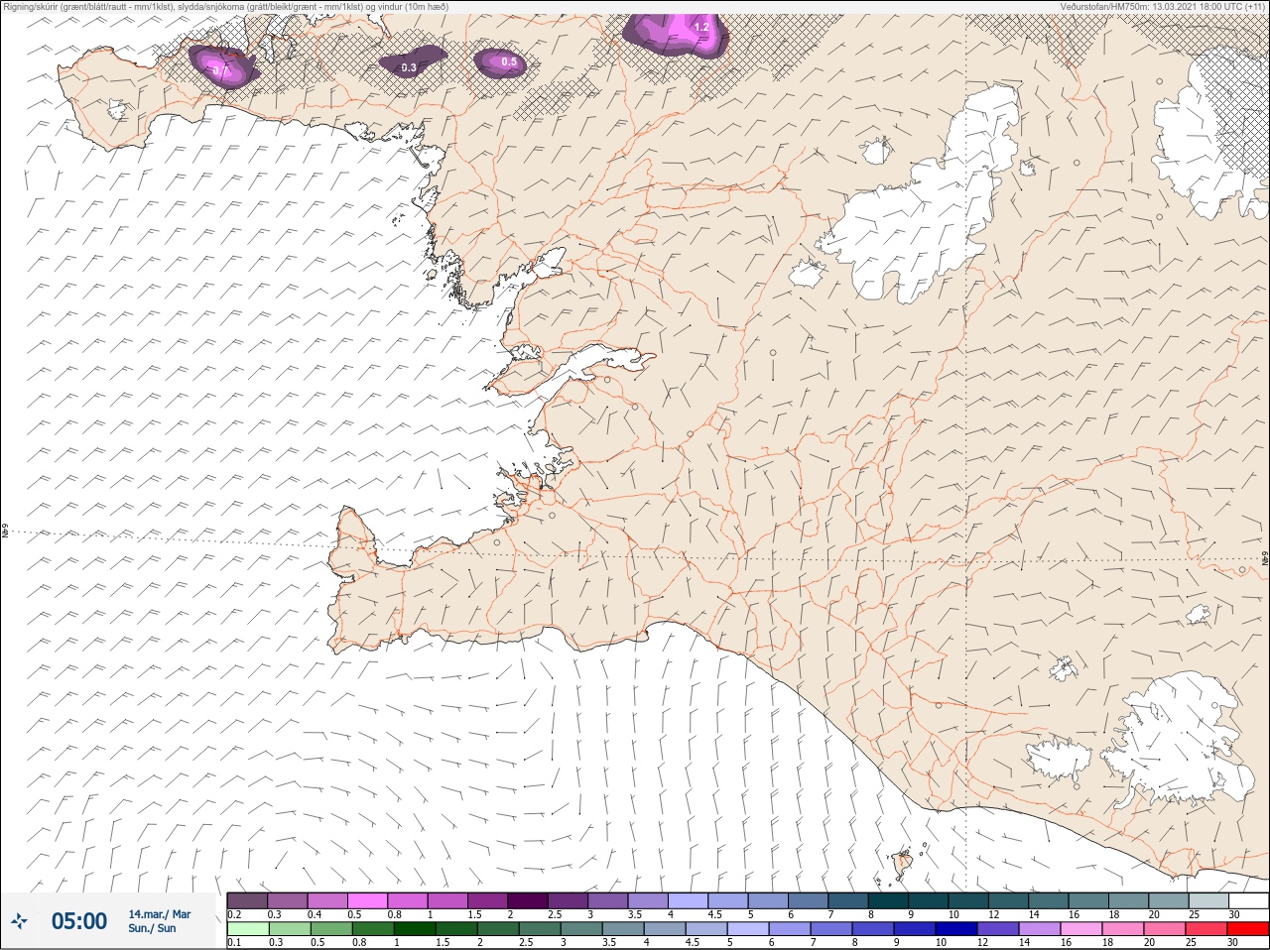The height and width of the screenshot is (950, 1270).
Task: Click the 0.5 precipitation label on the map
Action: pos(509,61)
